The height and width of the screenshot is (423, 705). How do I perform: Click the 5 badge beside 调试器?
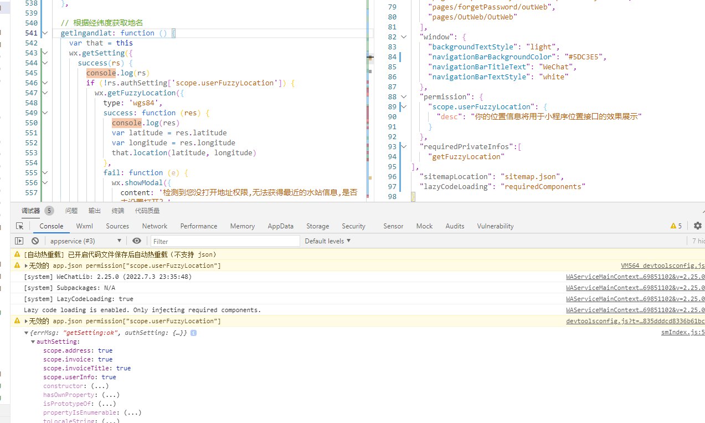[49, 211]
